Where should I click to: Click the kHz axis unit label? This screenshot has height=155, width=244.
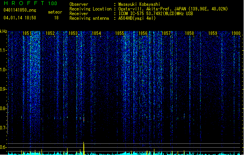(3, 31)
